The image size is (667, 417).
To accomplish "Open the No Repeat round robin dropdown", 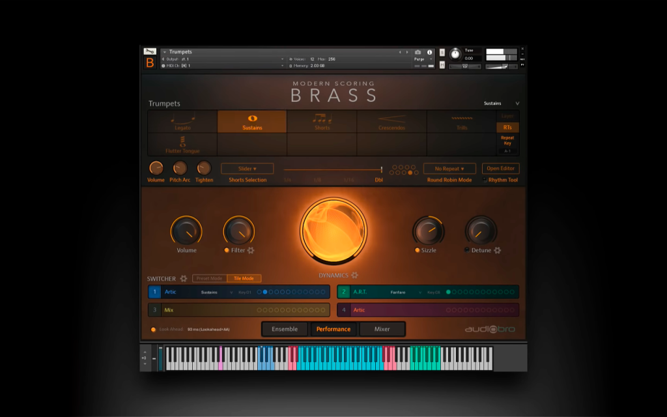I will (x=449, y=169).
